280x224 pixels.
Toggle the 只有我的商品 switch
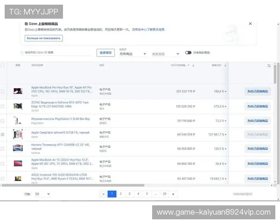point(188,53)
